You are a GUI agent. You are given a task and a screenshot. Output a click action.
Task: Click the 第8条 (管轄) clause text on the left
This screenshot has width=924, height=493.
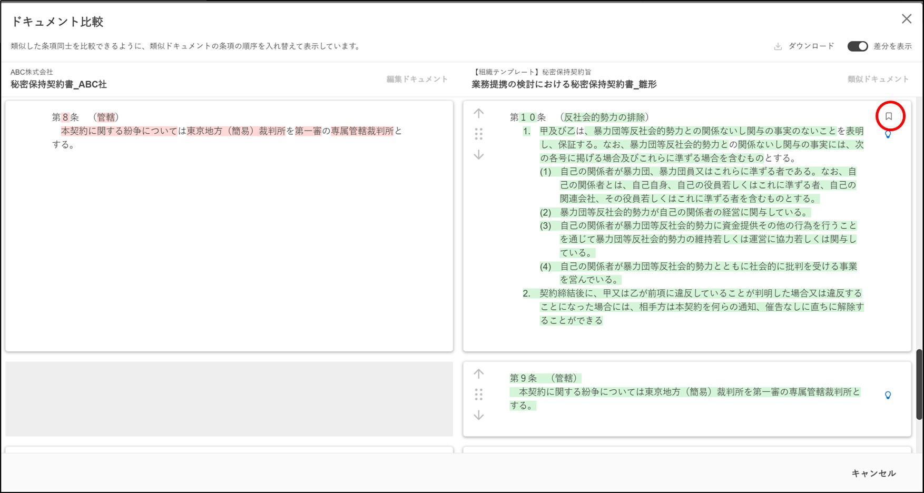(227, 131)
